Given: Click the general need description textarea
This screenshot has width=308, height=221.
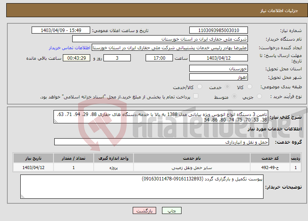Looking at the screenshot, I should [x=161, y=117].
